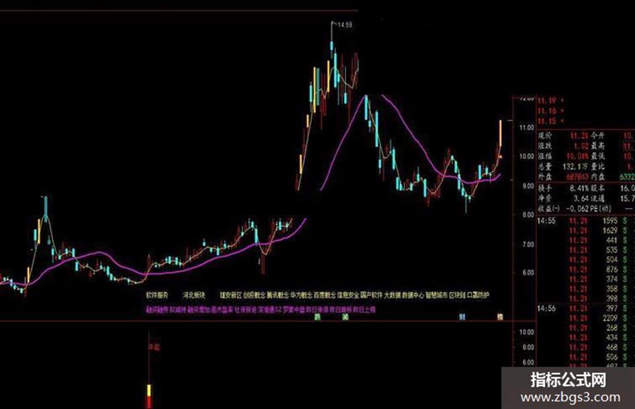Viewport: 635px width, 409px height.
Task: Select the 口罩防护 concept tag
Action: (x=478, y=296)
